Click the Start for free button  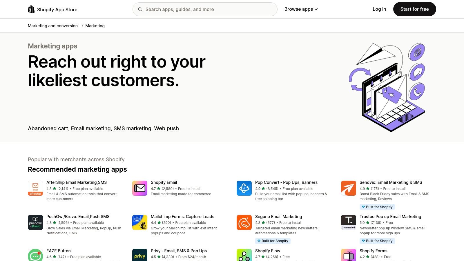414,9
